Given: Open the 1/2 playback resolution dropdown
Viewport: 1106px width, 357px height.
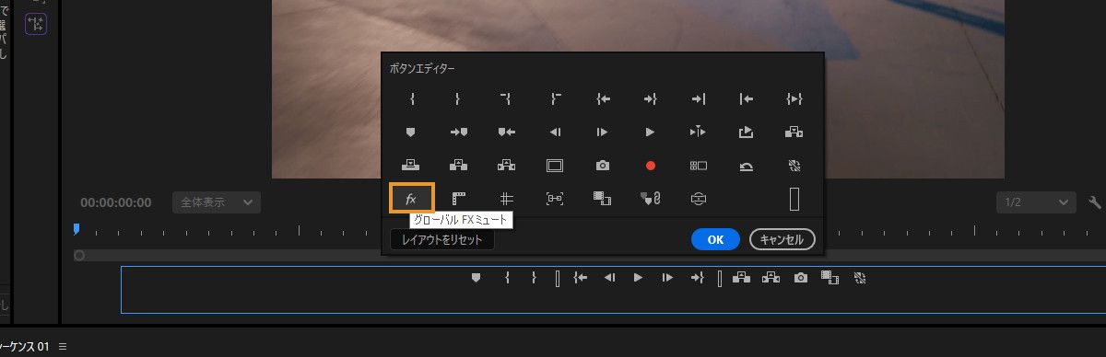Looking at the screenshot, I should 1036,202.
